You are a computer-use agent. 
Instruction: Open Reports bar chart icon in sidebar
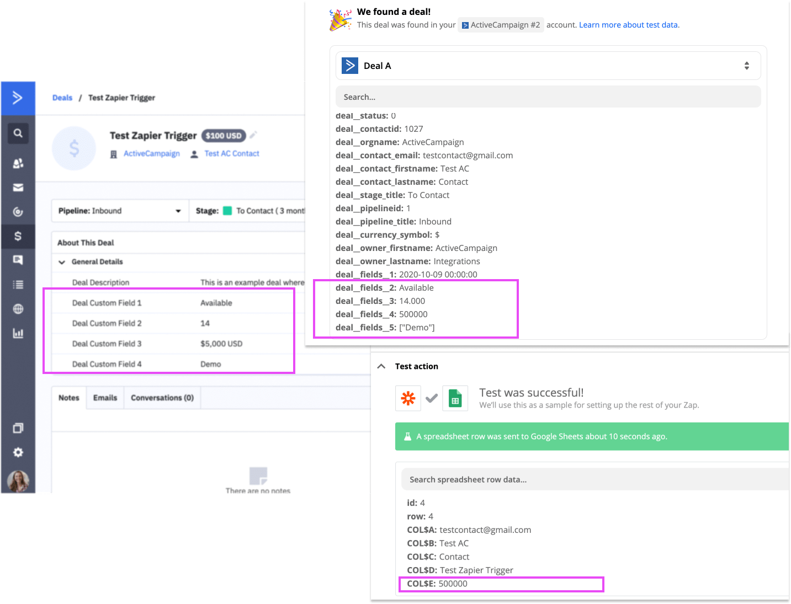[x=18, y=333]
